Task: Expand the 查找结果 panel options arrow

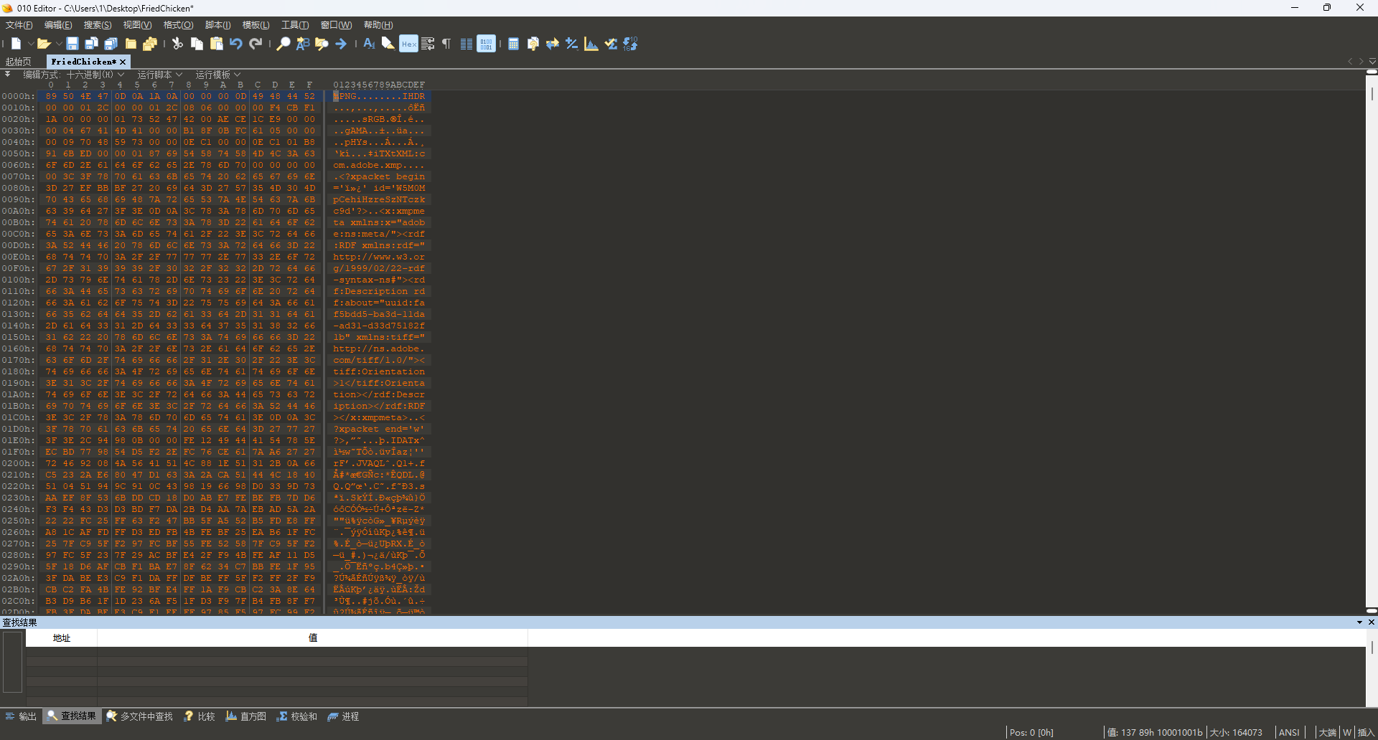Action: click(x=1359, y=622)
